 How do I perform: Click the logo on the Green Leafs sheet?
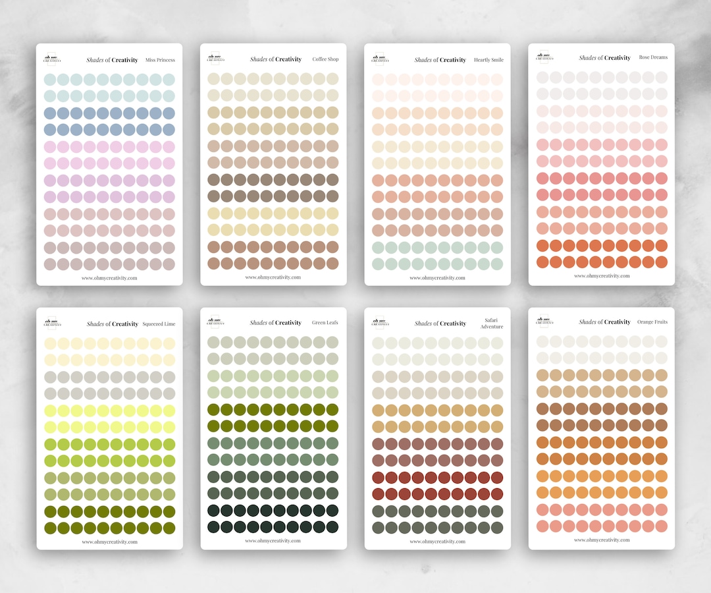click(x=216, y=322)
